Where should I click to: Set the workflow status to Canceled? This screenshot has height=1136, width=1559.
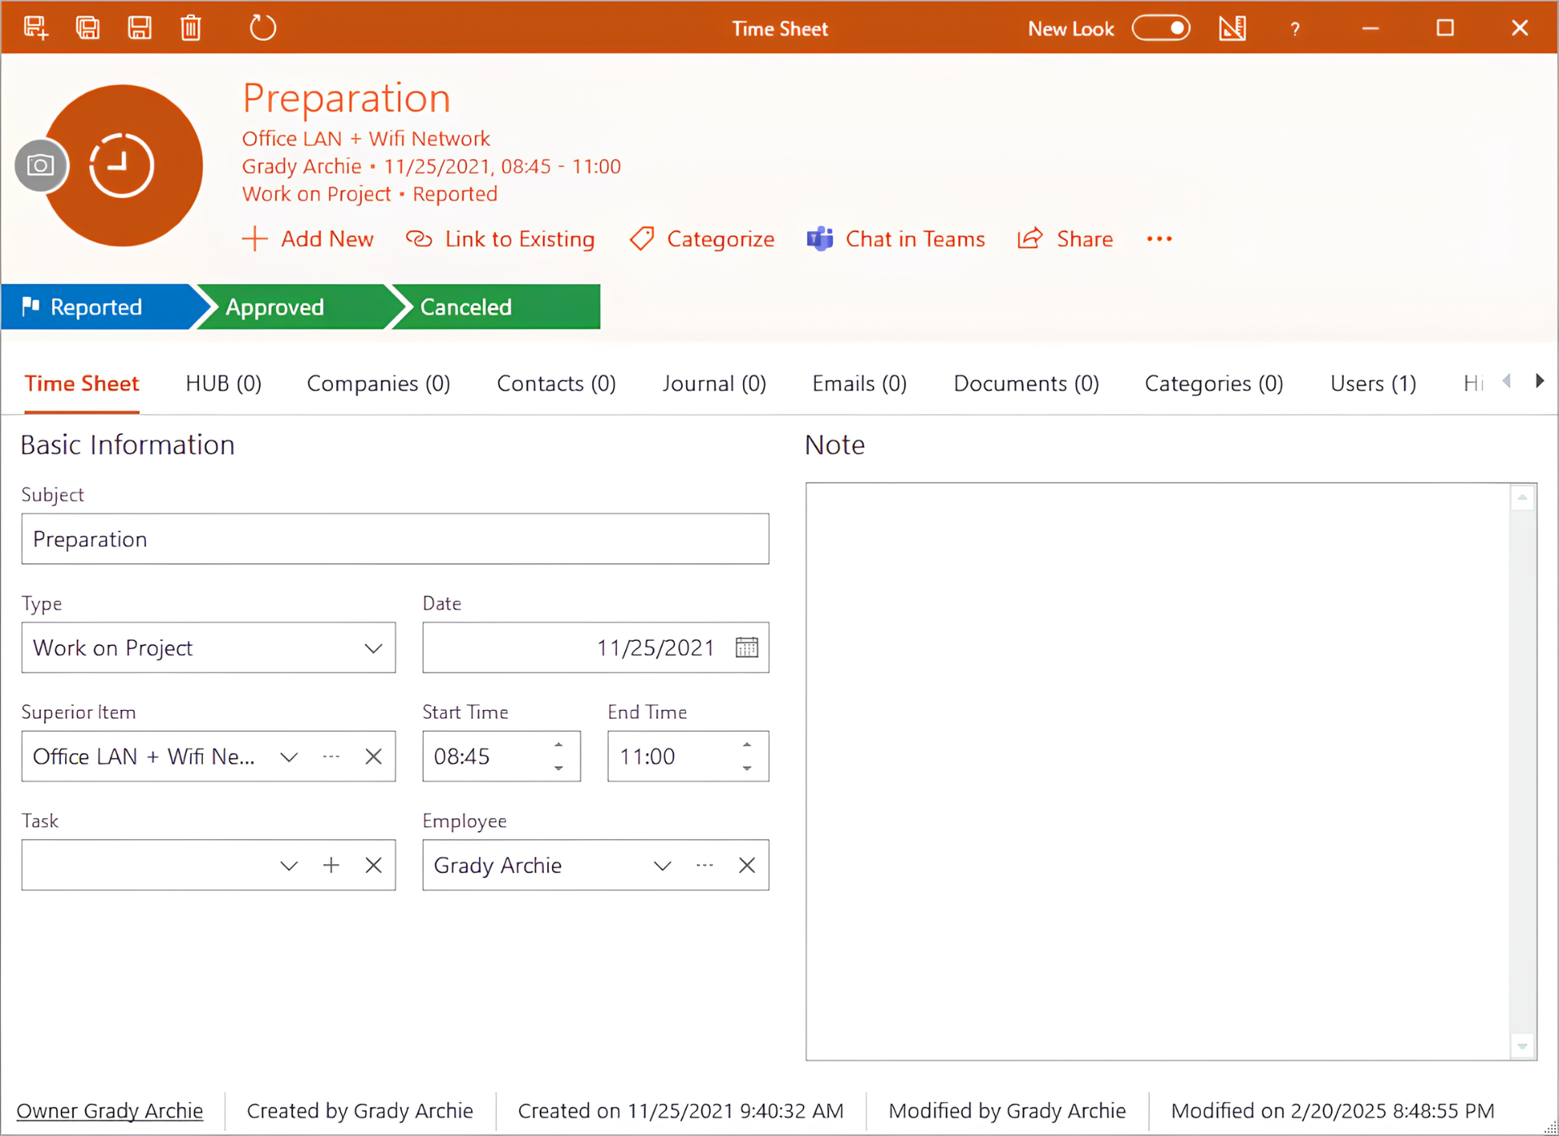(495, 307)
